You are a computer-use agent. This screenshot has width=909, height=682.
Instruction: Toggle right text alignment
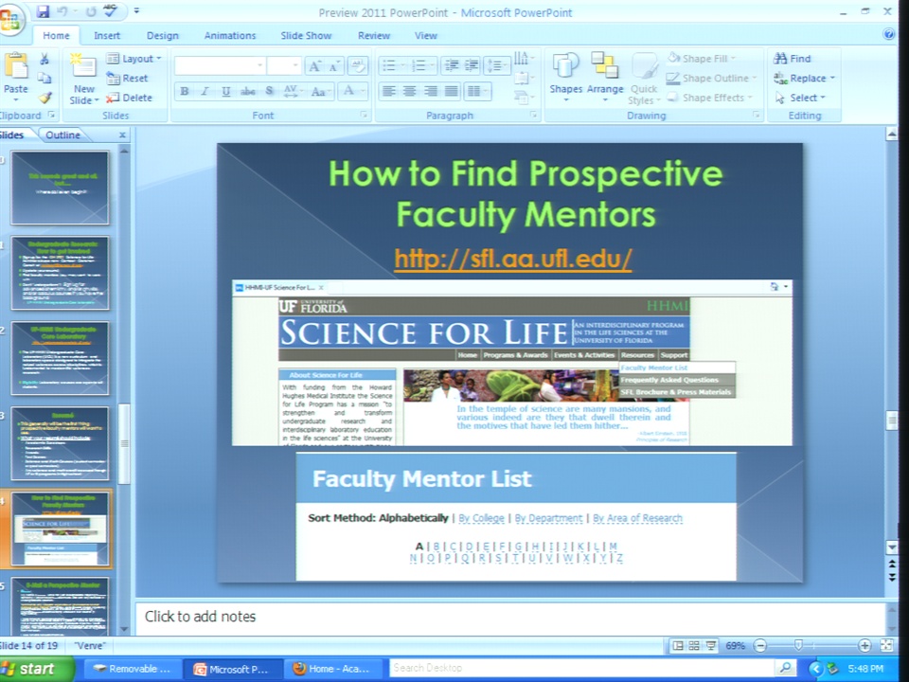(x=430, y=91)
